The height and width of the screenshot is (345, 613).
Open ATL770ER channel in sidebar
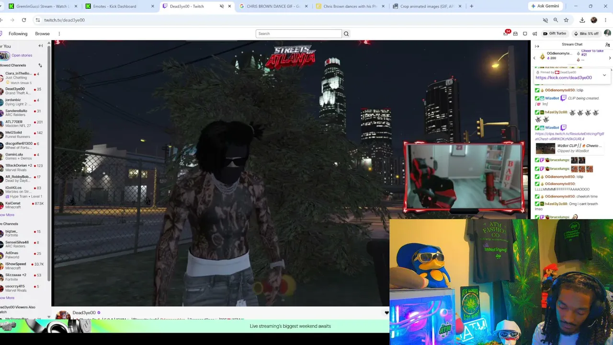tap(21, 124)
